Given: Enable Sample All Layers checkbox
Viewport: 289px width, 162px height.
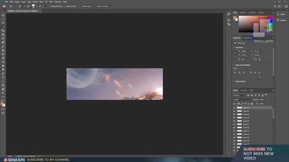Looking at the screenshot, I should 49,6.
